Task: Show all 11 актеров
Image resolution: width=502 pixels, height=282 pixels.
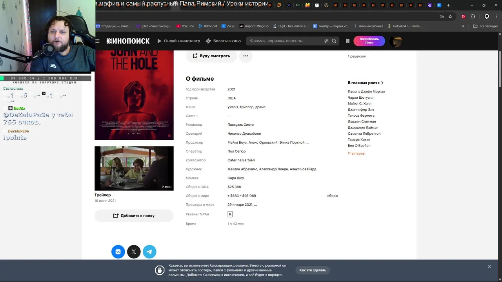Action: [x=356, y=154]
